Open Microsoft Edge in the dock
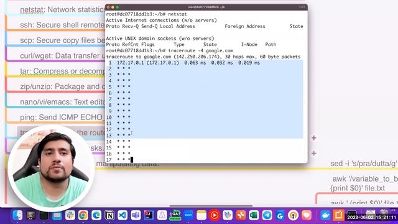 coord(96,215)
